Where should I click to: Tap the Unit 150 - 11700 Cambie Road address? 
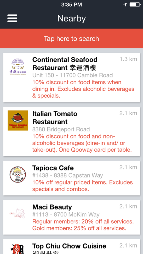[72, 75]
